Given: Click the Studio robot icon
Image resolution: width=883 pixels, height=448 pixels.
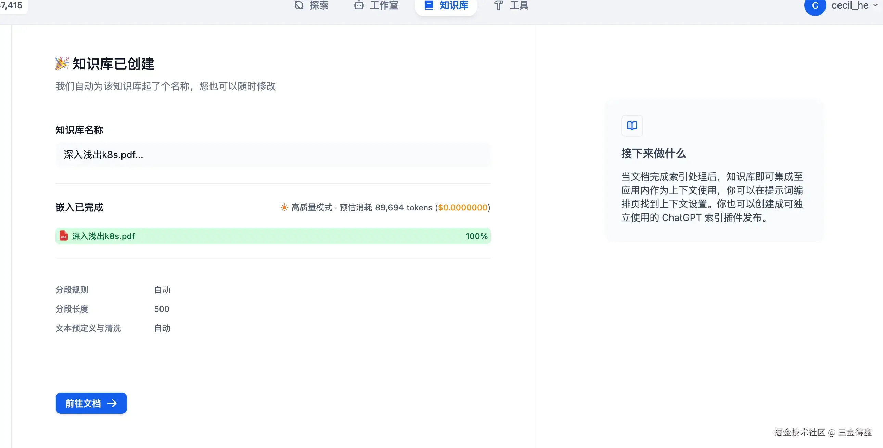Looking at the screenshot, I should (359, 5).
